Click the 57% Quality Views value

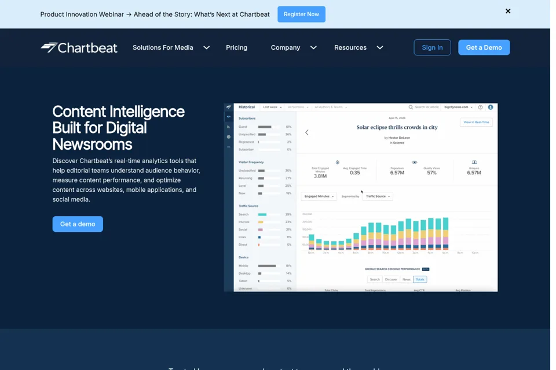click(x=431, y=173)
